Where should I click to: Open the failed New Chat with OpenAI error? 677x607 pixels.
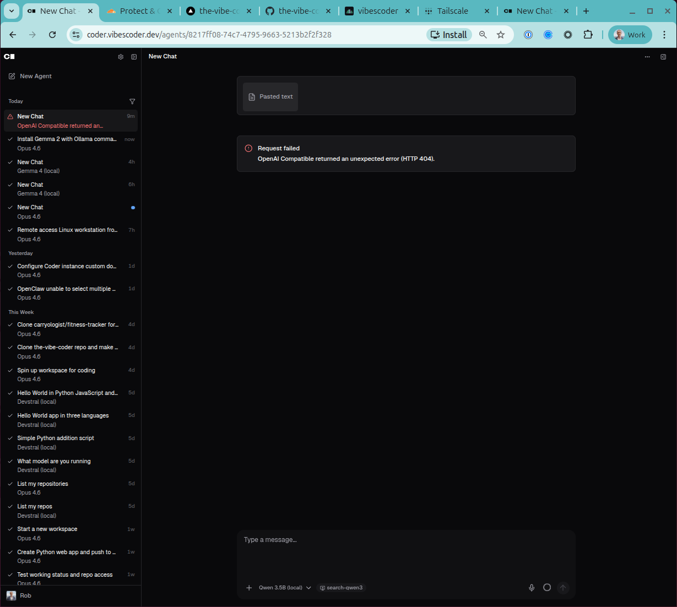[71, 121]
